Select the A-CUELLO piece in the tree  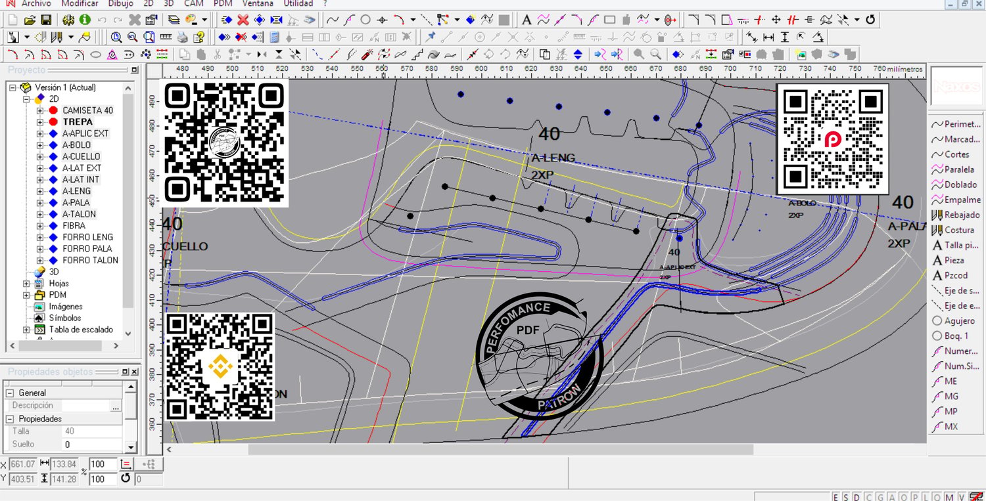(82, 156)
